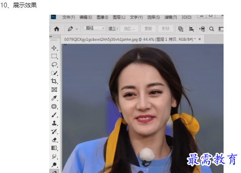Open the 滤镜(T) menu
241x173 pixels.
[171, 17]
